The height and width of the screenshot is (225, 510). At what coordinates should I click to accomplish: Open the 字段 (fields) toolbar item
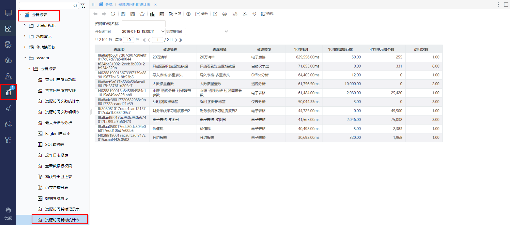175,14
